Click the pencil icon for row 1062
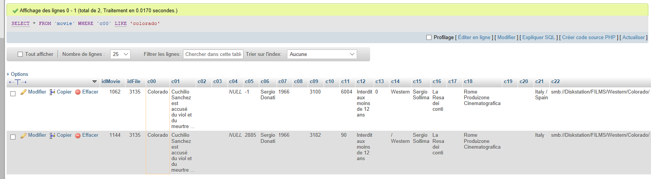 click(23, 92)
